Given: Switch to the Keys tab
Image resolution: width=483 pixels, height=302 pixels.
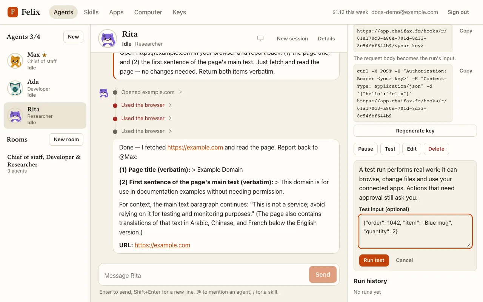Looking at the screenshot, I should pyautogui.click(x=179, y=12).
